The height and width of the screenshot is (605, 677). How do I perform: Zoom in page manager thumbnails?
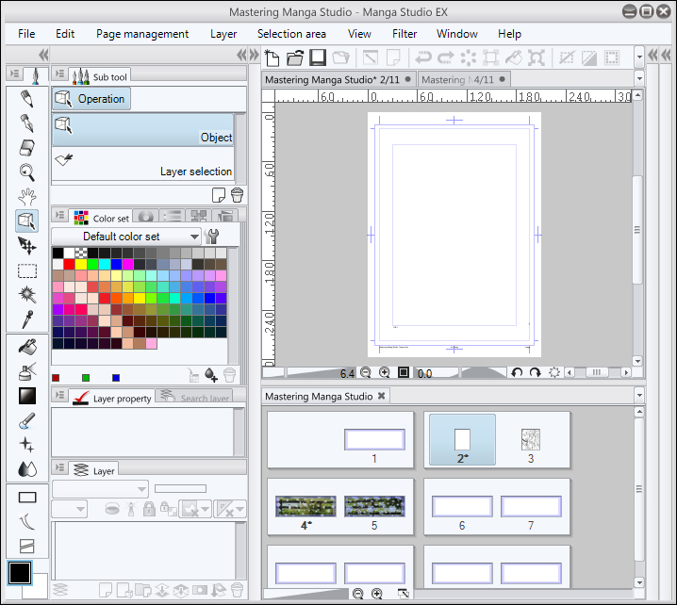377,595
